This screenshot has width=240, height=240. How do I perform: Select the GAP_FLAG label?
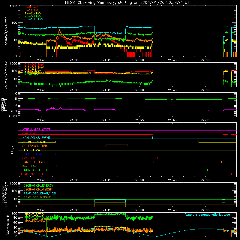coord(29,133)
